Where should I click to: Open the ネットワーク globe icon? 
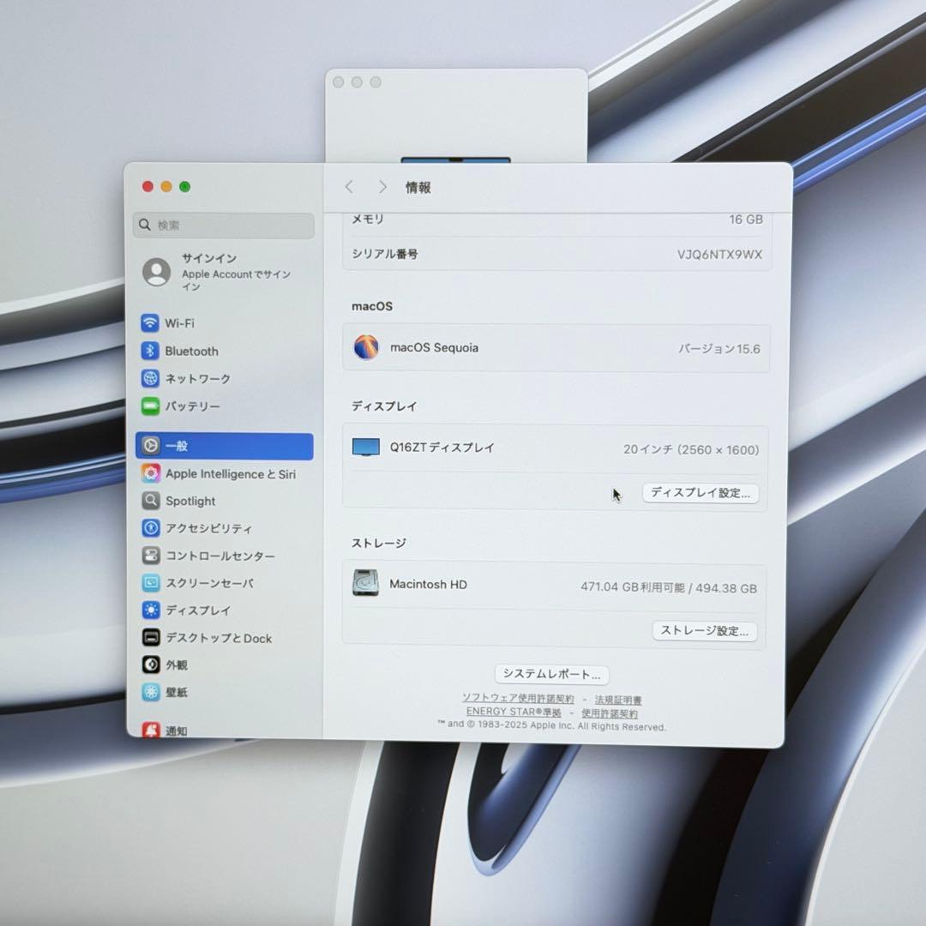tap(150, 378)
